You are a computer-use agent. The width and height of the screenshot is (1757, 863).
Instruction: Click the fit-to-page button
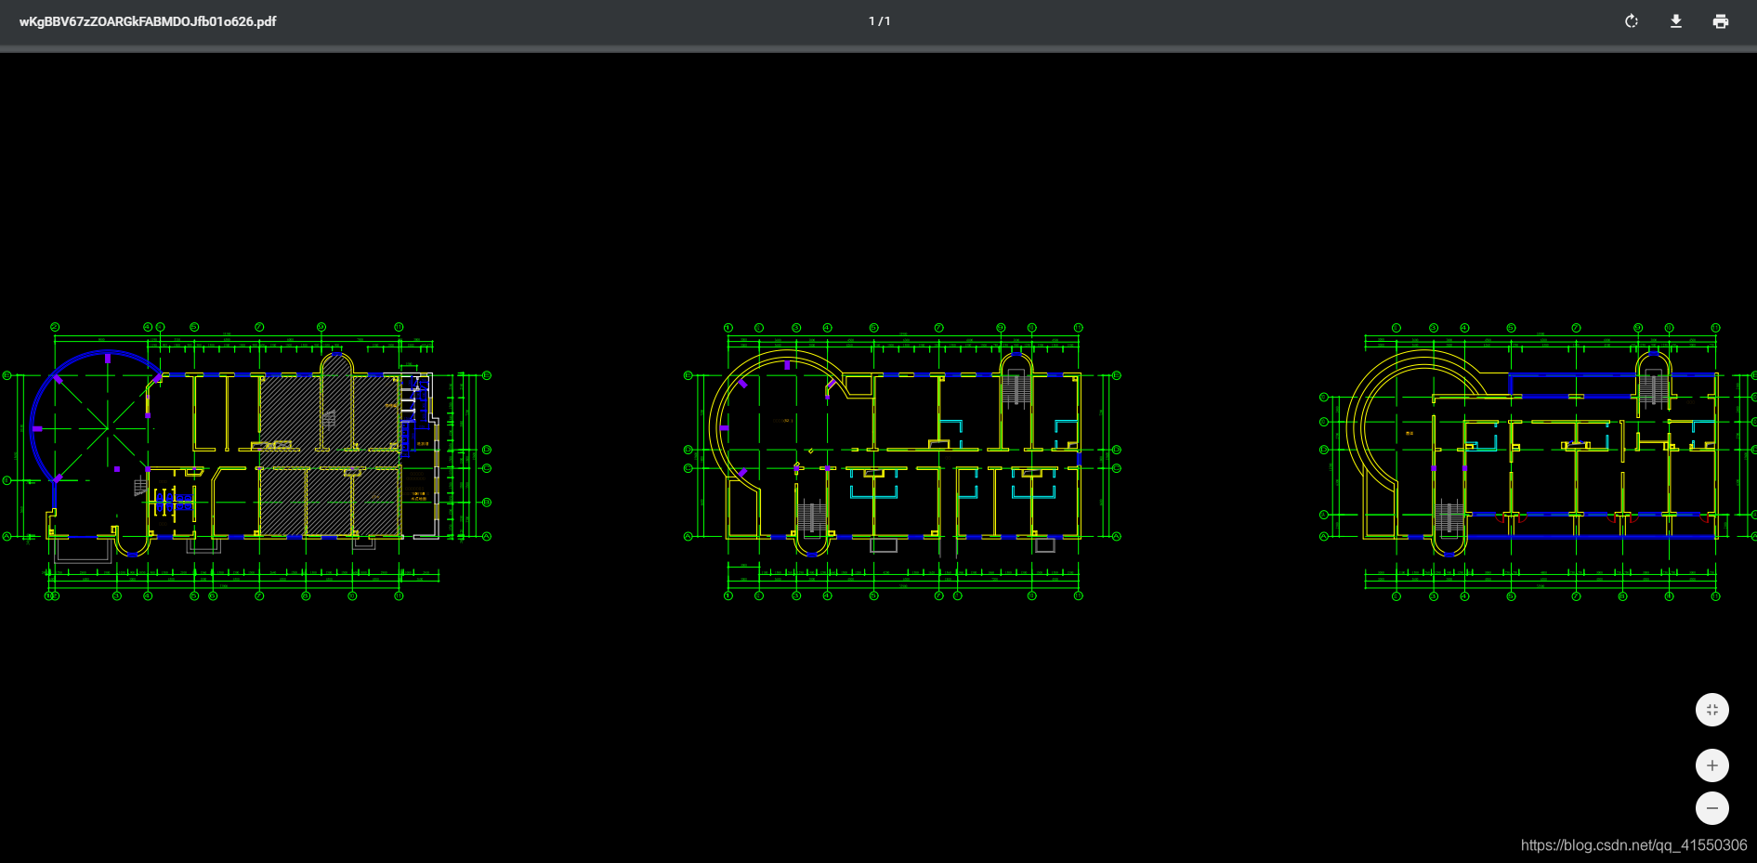pyautogui.click(x=1711, y=710)
